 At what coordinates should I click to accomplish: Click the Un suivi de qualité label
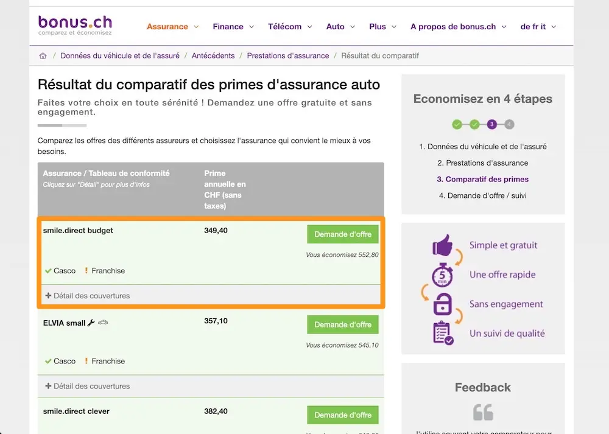507,334
